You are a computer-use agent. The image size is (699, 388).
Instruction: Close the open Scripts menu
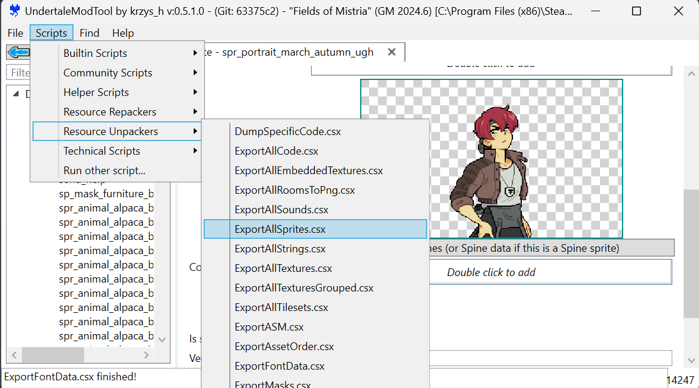click(52, 33)
